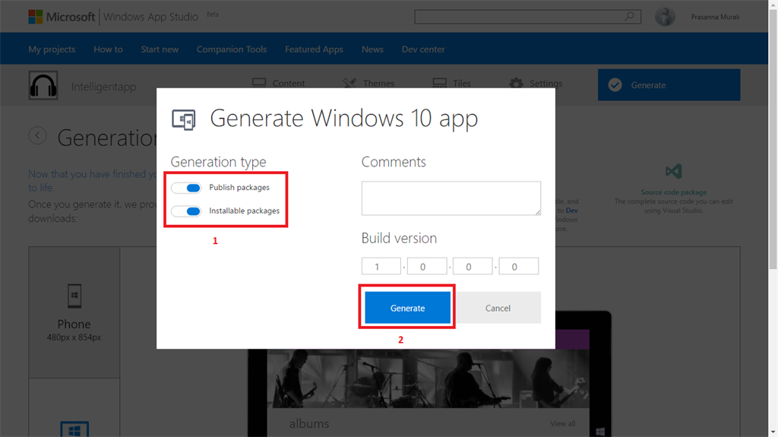Click the scrollbar up arrow
Image resolution: width=778 pixels, height=437 pixels.
point(773,4)
